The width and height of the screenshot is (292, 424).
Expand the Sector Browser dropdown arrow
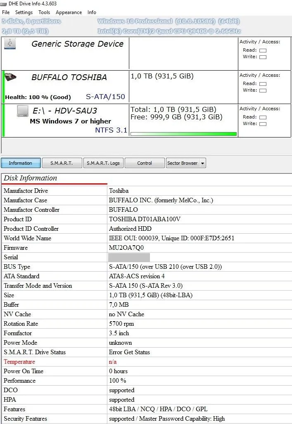pyautogui.click(x=203, y=163)
